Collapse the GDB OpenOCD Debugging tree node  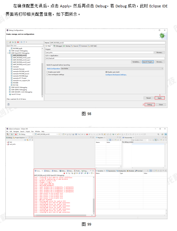pos(8,53)
